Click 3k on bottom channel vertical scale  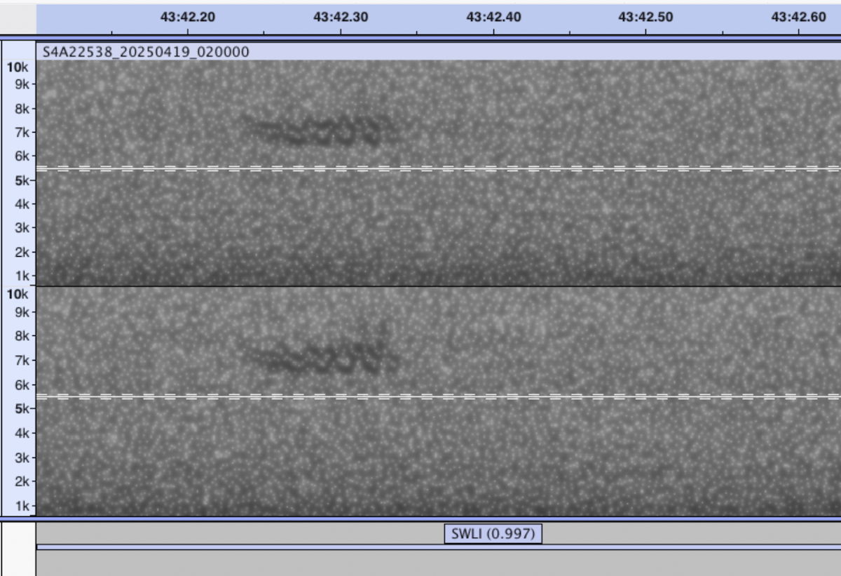click(x=21, y=457)
